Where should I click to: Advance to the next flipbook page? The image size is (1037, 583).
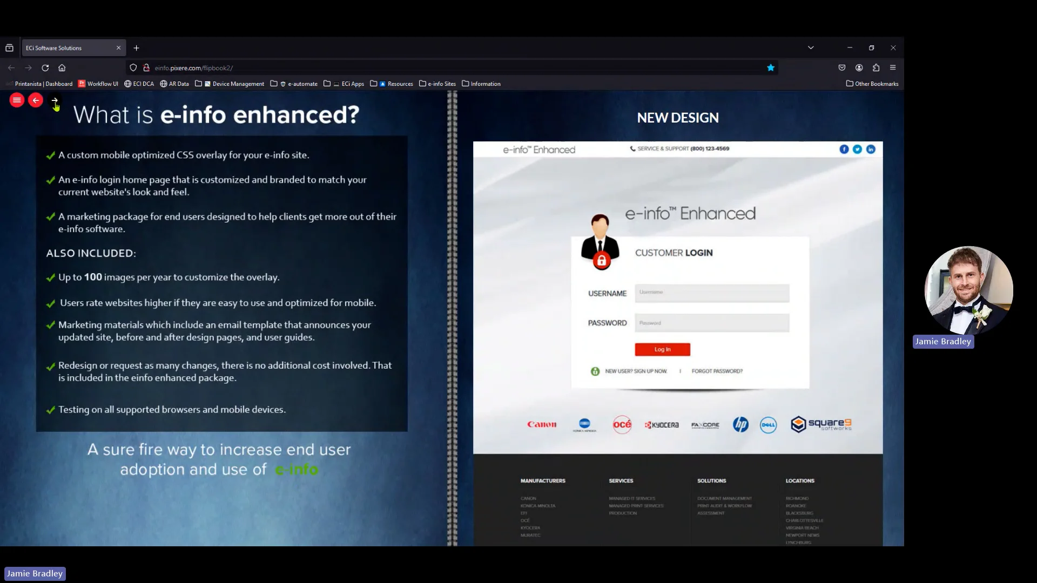tap(55, 100)
